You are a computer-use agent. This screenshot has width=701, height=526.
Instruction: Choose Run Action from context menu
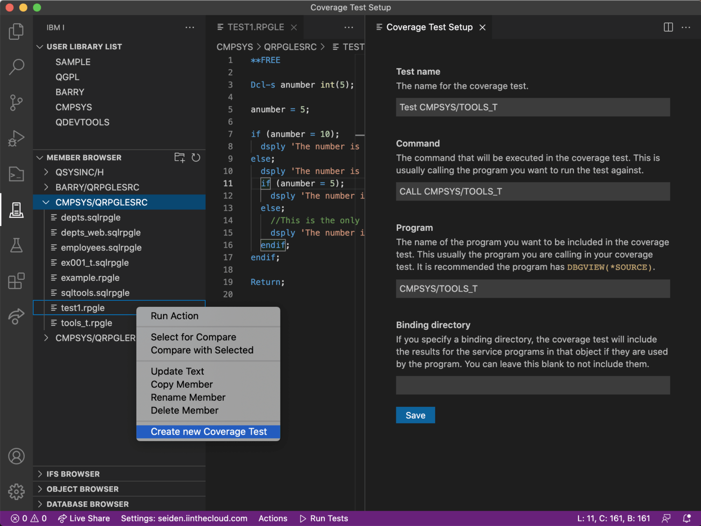[208, 316]
